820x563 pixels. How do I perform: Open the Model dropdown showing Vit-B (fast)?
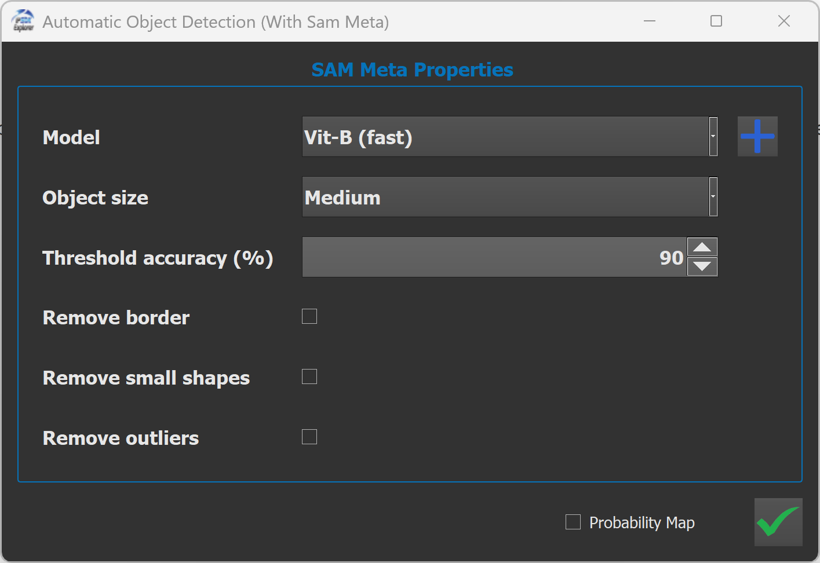(504, 137)
